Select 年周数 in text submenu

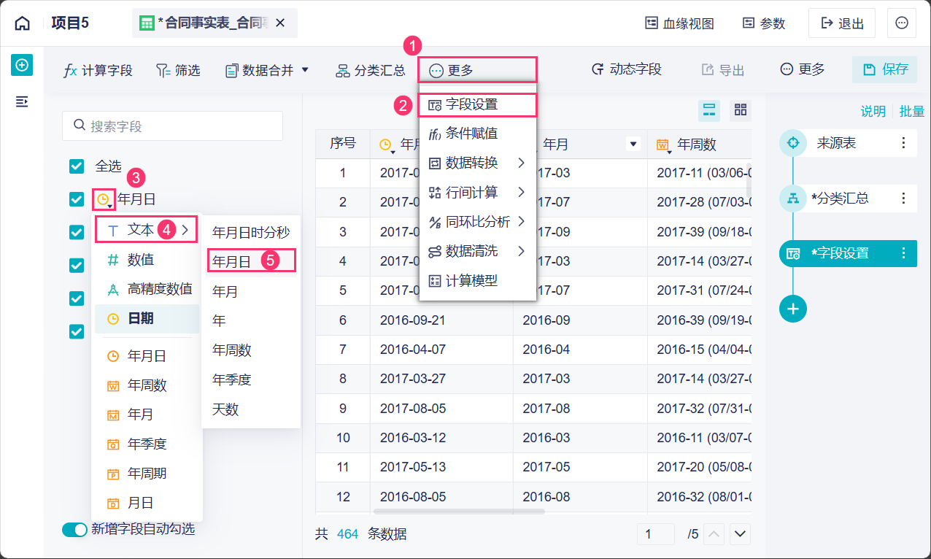tap(251, 350)
